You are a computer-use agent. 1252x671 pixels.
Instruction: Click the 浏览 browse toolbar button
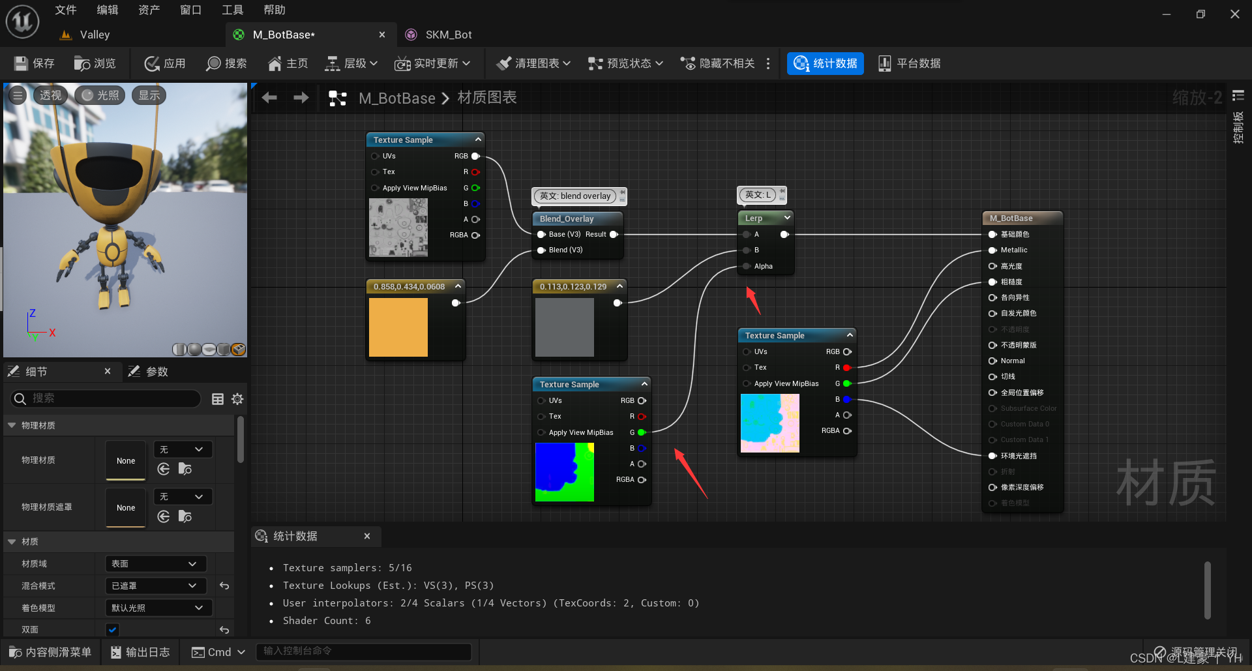coord(95,63)
